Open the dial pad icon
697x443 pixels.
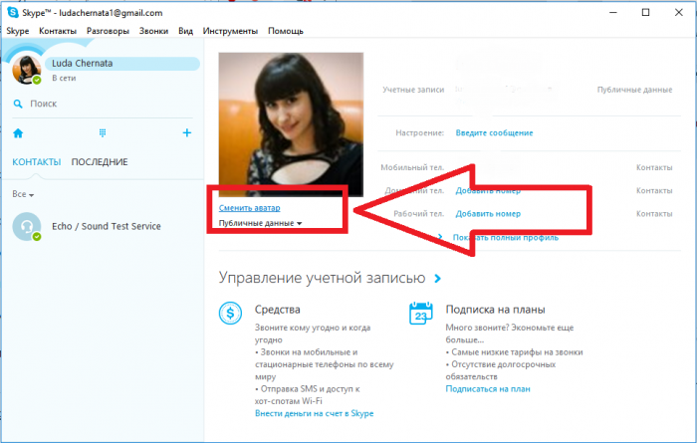pos(102,132)
